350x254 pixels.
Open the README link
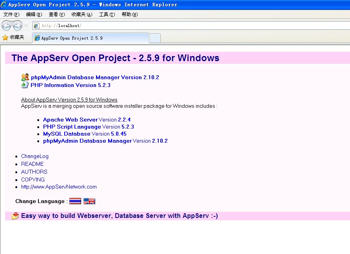coord(33,164)
